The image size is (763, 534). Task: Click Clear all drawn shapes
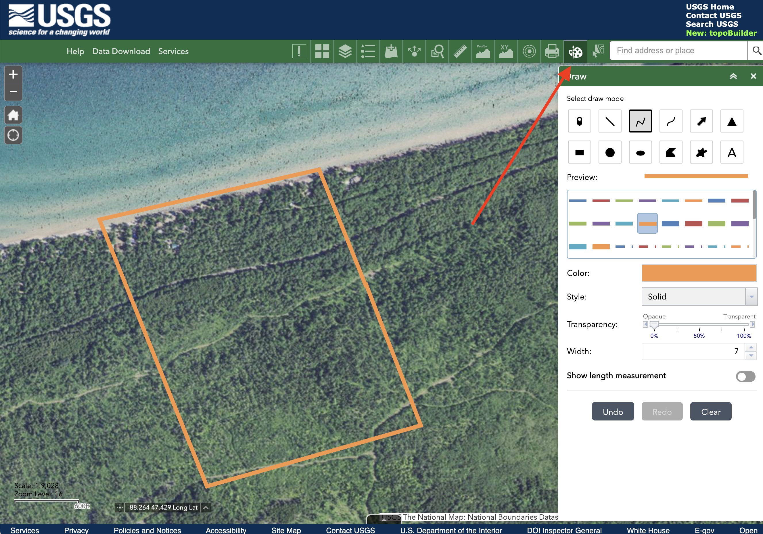(x=710, y=412)
